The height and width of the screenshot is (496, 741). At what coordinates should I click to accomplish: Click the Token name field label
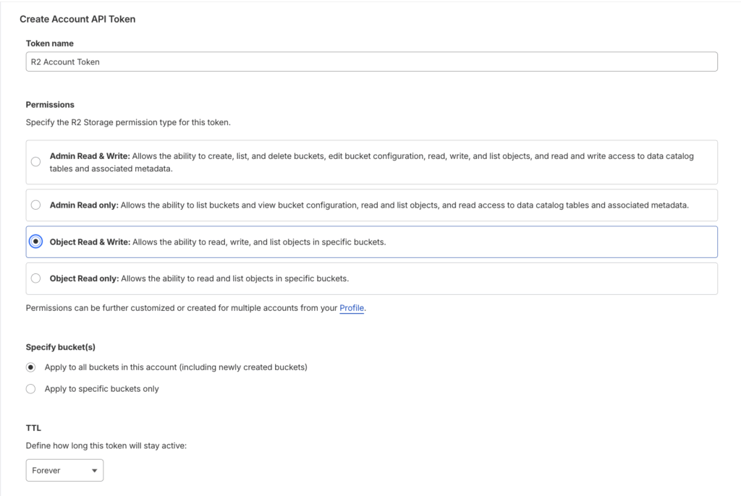50,43
